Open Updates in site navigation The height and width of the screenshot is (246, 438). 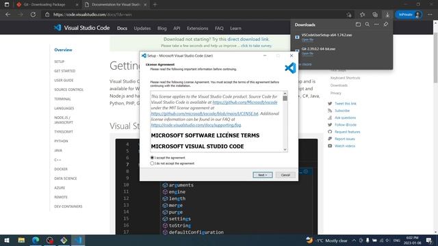[x=142, y=28]
